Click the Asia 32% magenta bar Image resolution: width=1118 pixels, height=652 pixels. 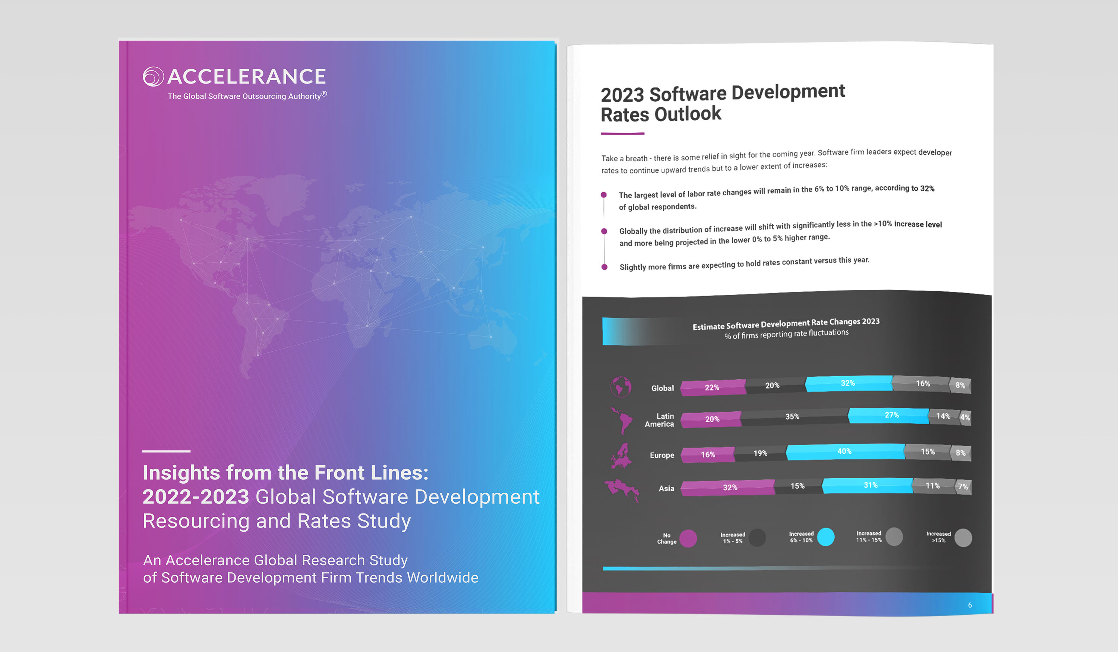pyautogui.click(x=727, y=487)
